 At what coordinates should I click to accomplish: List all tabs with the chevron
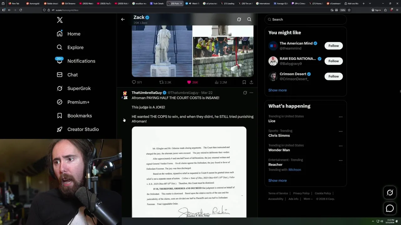pos(370,3)
